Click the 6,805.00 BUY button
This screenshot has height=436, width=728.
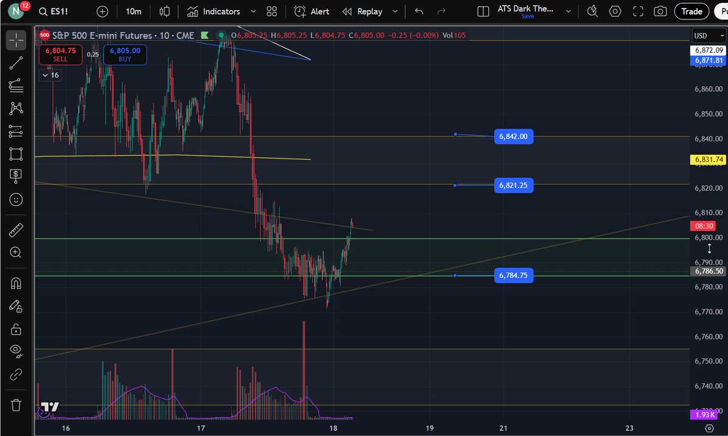click(125, 54)
